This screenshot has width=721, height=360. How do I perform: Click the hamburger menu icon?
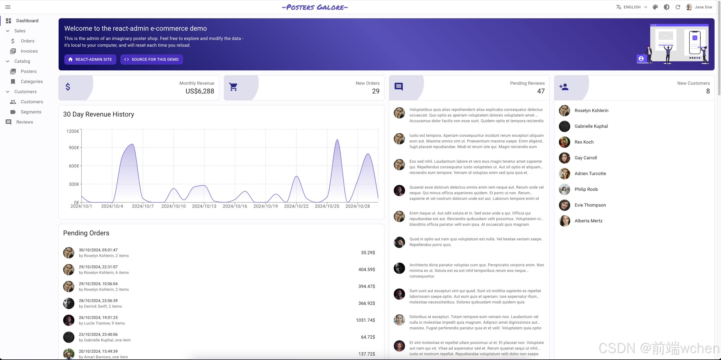(x=8, y=7)
